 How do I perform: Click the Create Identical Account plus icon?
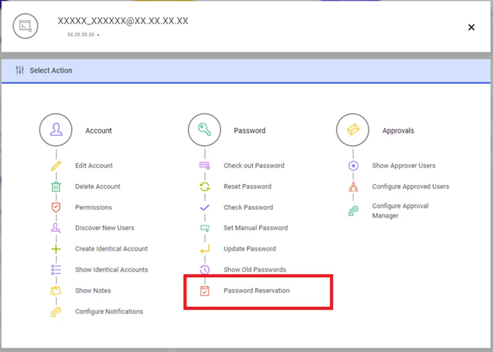[x=56, y=249]
